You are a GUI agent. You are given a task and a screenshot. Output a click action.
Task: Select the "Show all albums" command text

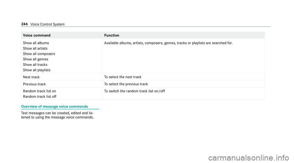(36, 43)
